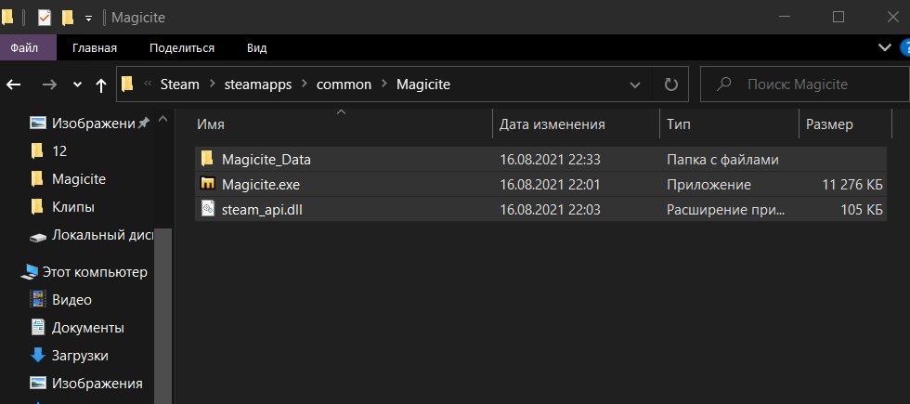Click the Properties quick-access icon in title bar
This screenshot has width=910, height=404.
coord(45,18)
